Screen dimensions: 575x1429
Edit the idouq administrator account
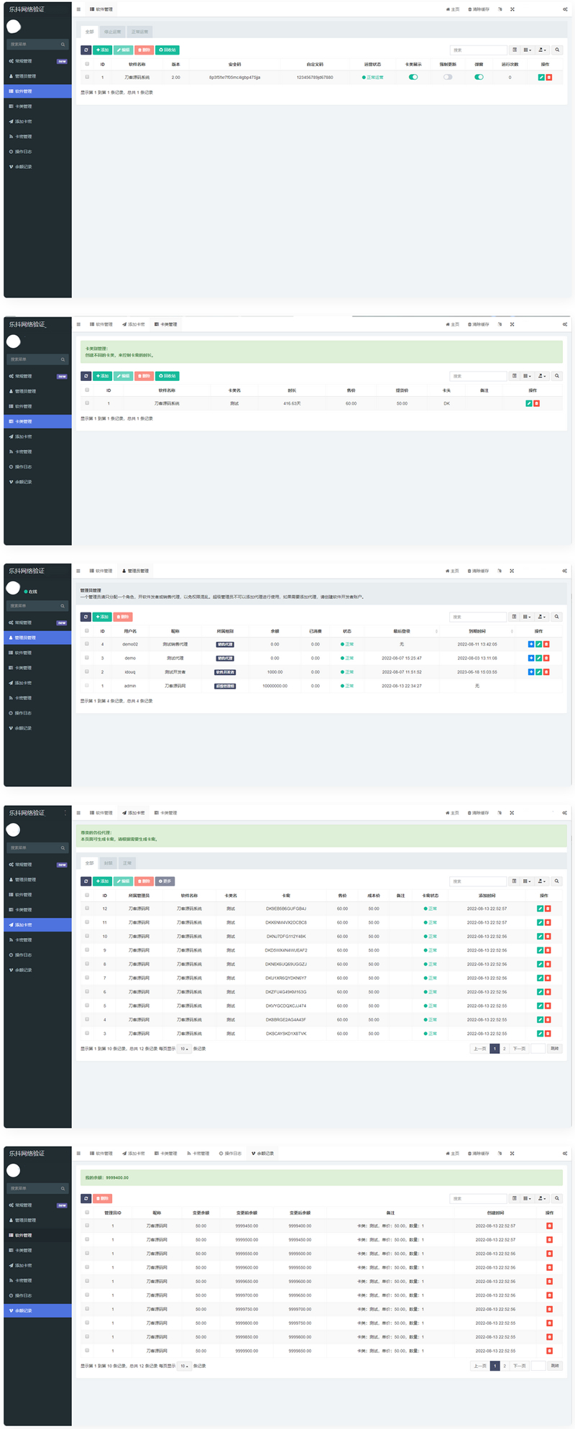538,672
